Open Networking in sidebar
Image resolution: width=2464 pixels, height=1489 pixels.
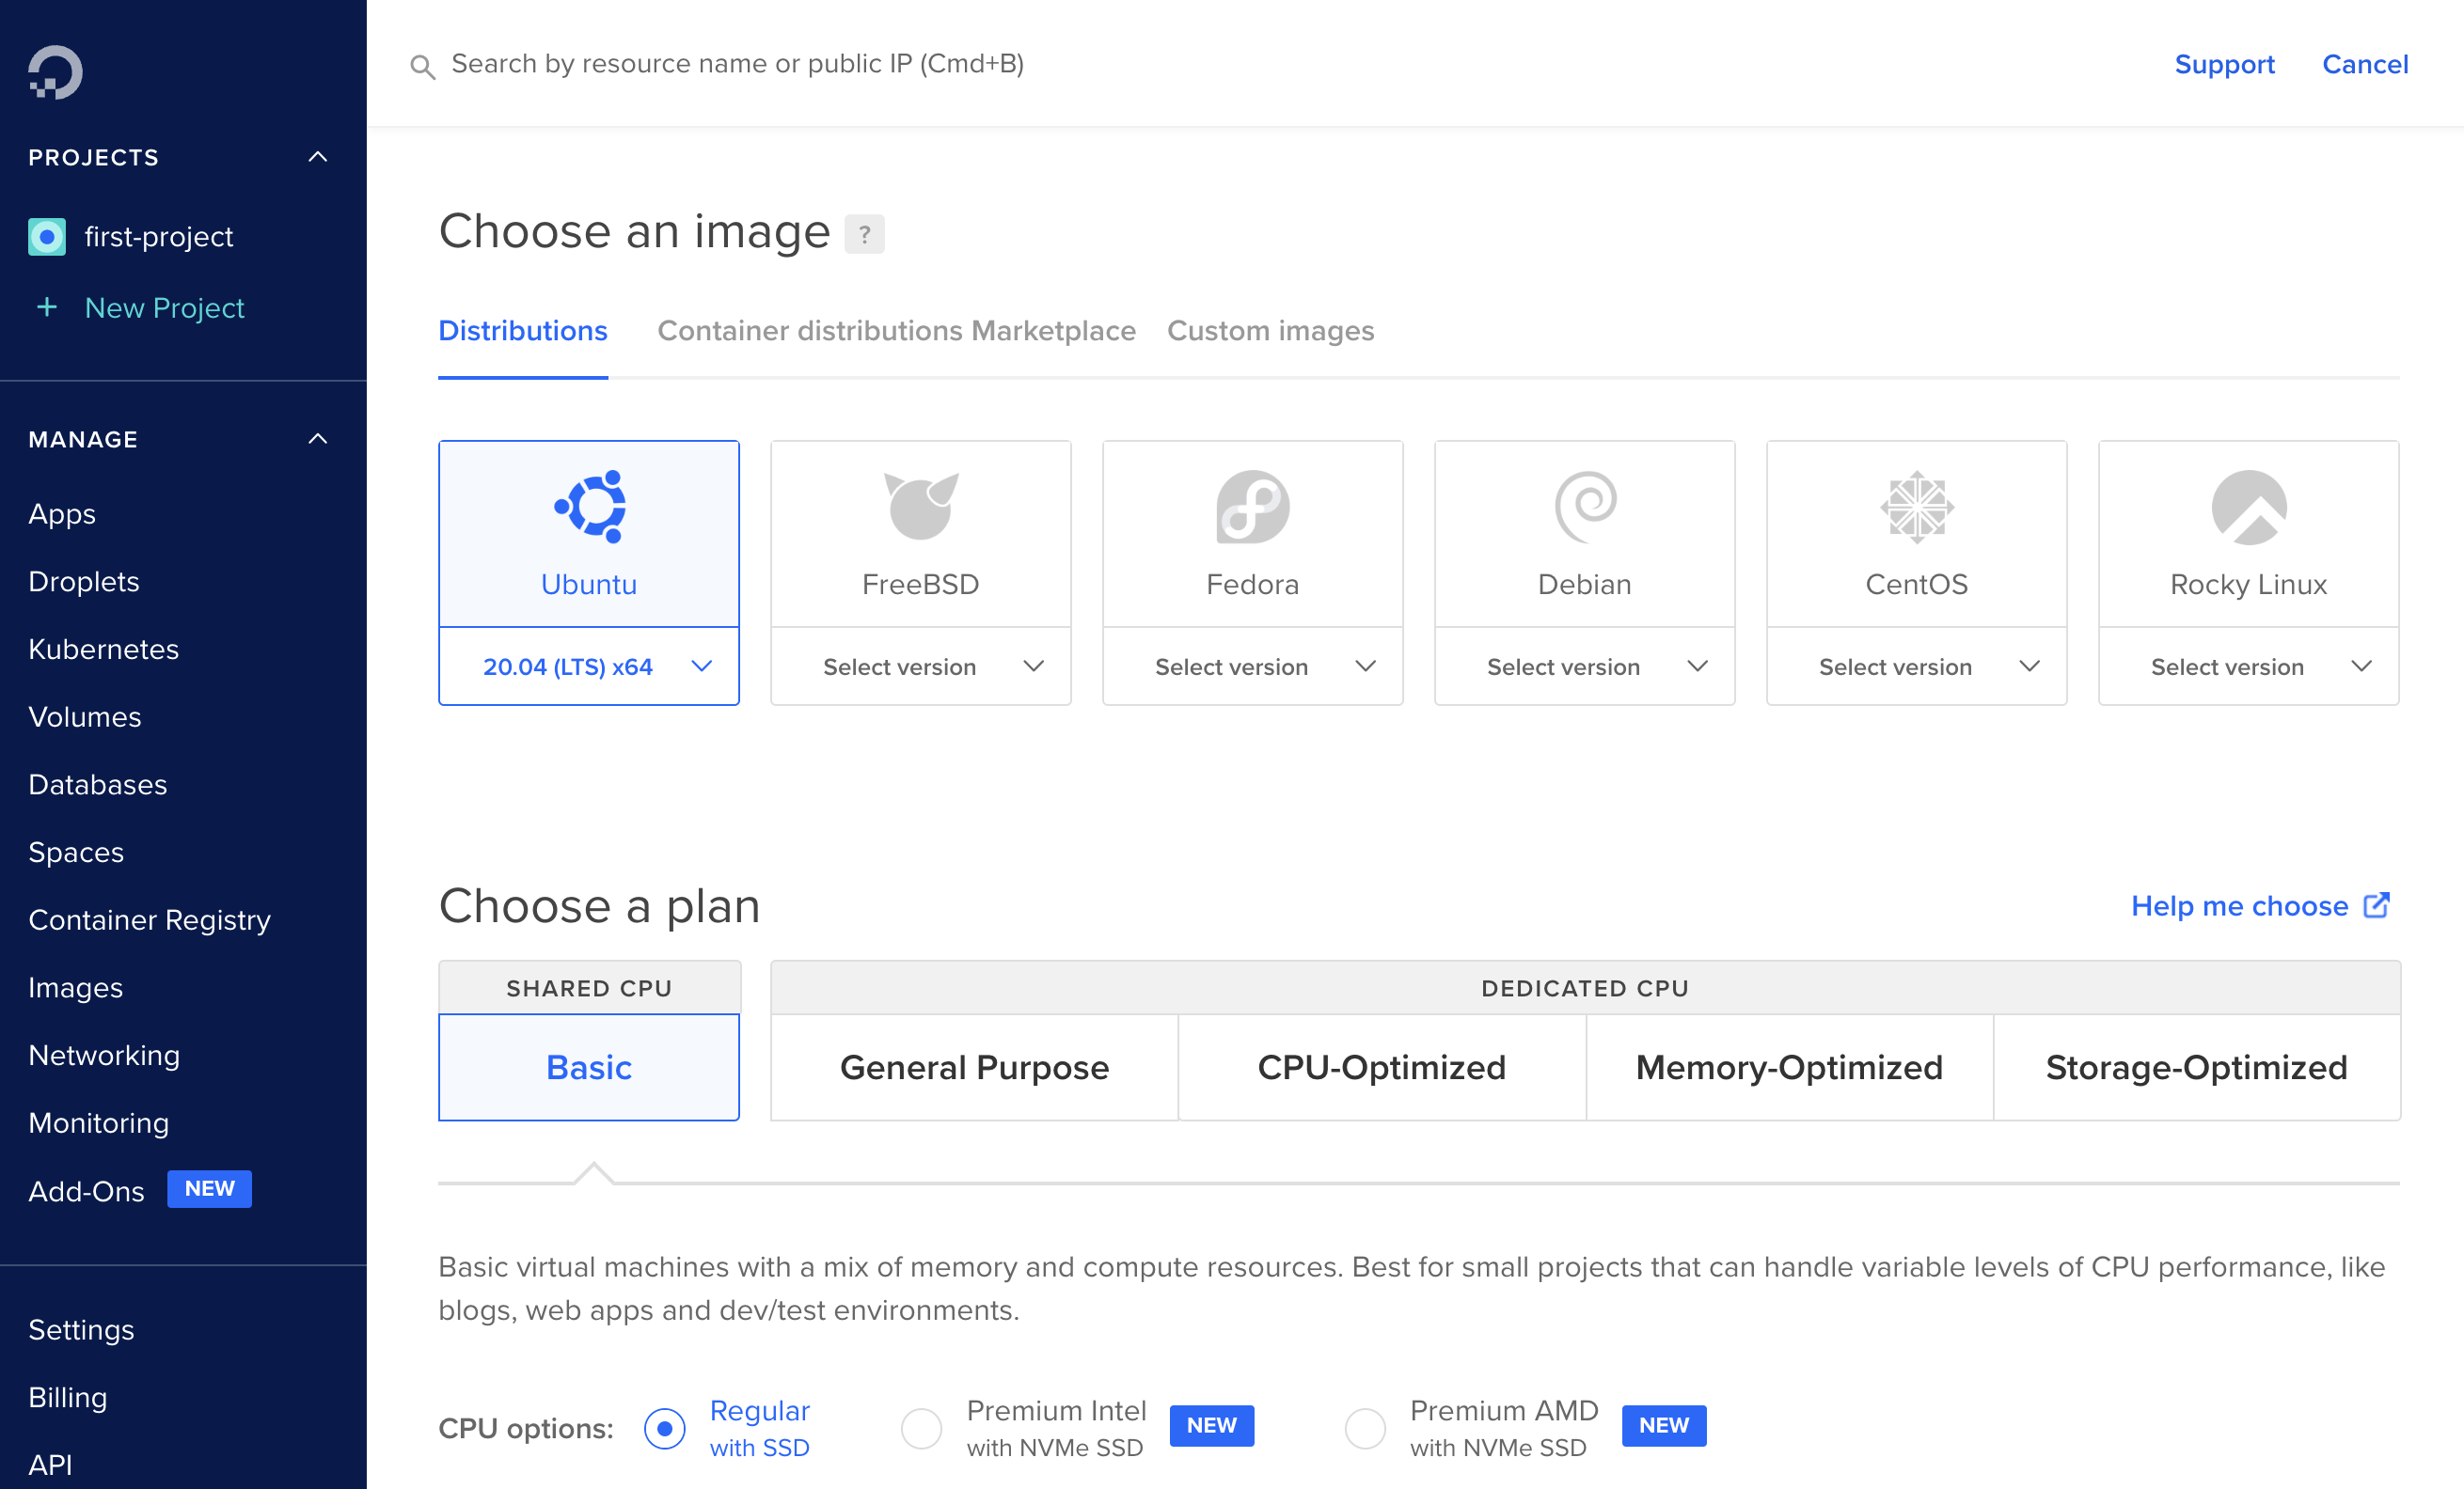point(104,1056)
